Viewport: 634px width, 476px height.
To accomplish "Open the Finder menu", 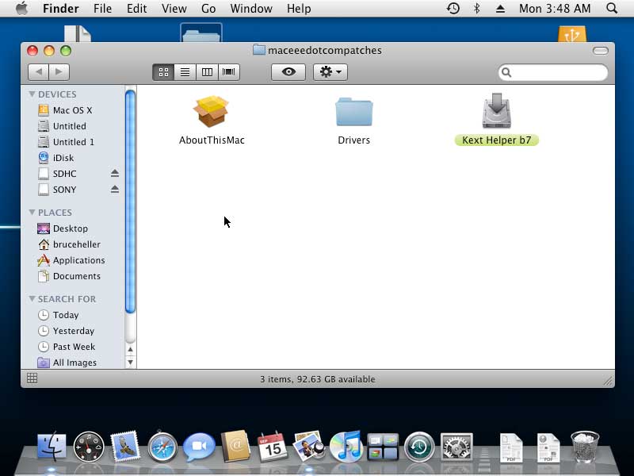I will [61, 9].
